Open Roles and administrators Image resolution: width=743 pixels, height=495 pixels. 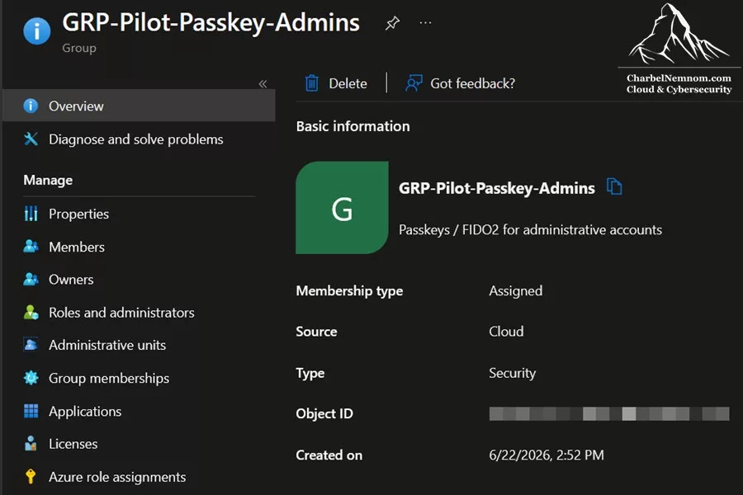pyautogui.click(x=121, y=313)
